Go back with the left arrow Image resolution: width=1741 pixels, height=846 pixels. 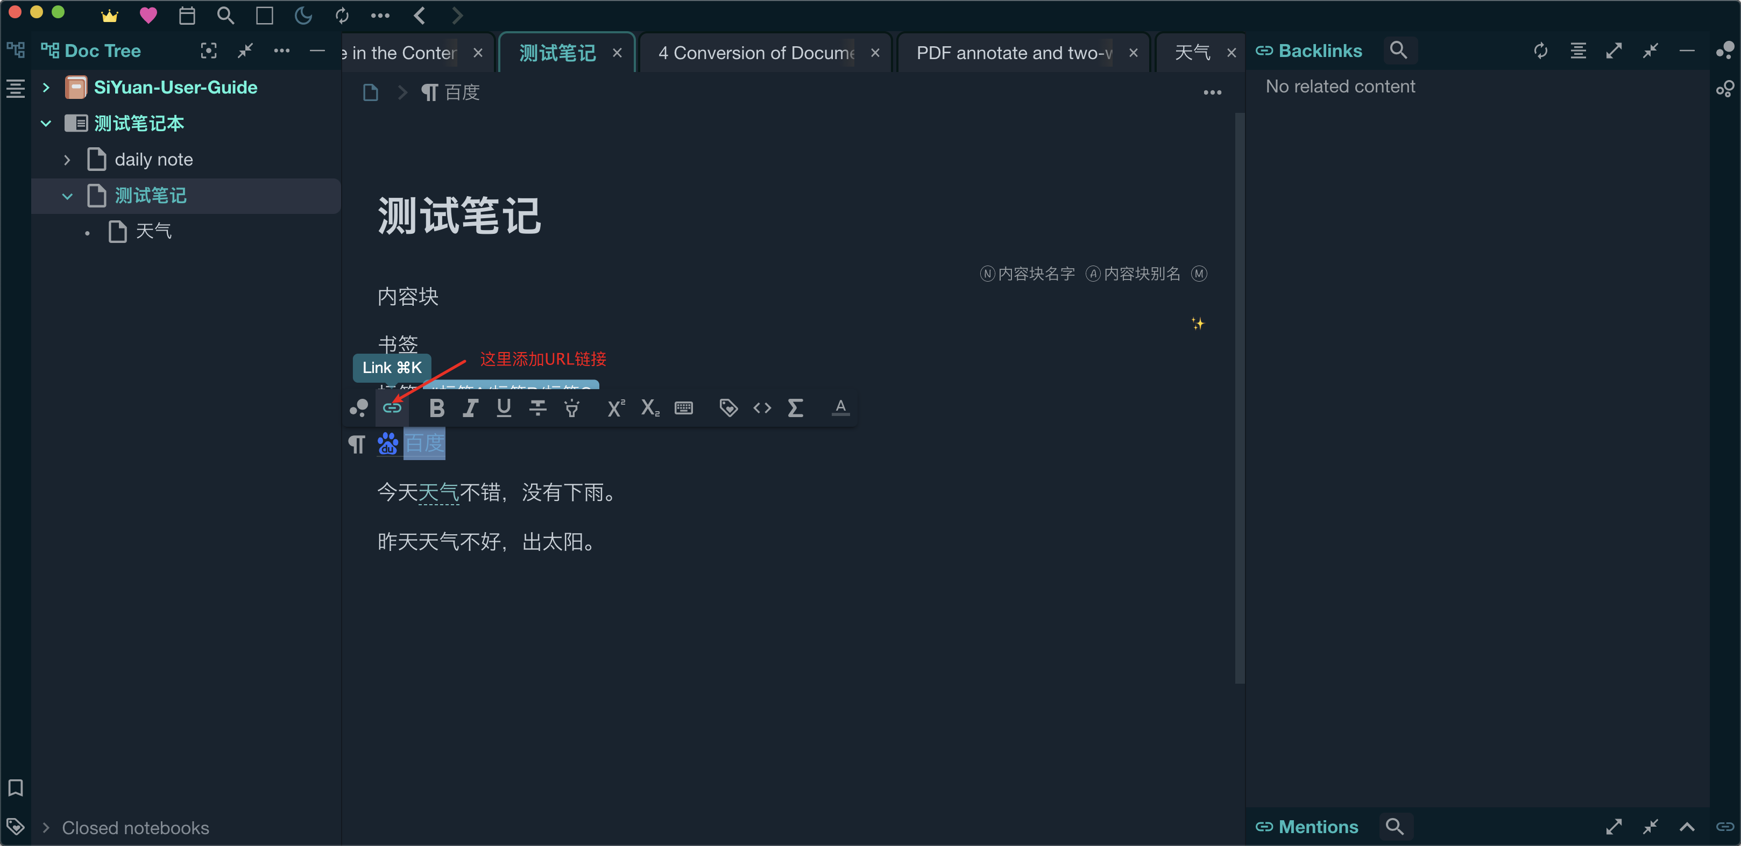(419, 16)
